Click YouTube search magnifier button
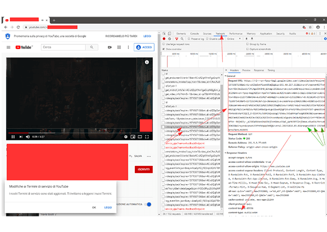Viewport: 327px width, 232px height. [x=92, y=47]
